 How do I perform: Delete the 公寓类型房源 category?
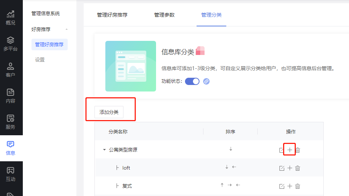click(298, 150)
